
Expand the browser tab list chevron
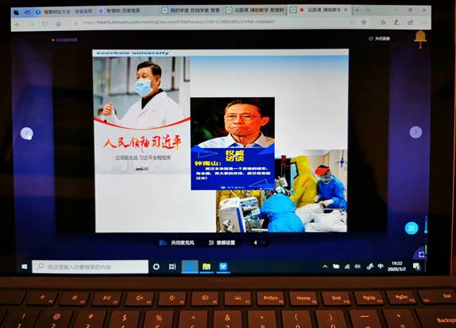pos(368,10)
